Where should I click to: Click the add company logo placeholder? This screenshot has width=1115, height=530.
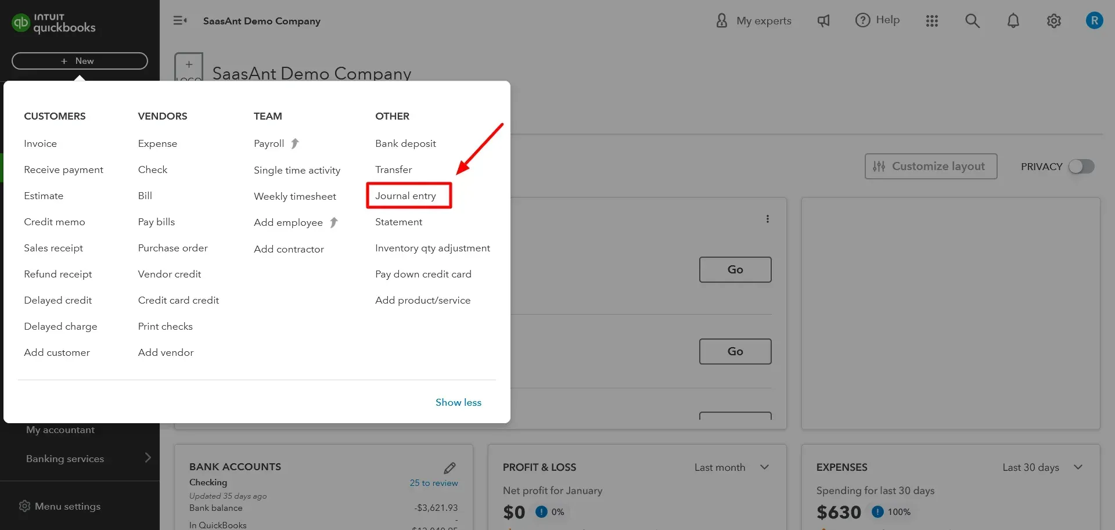point(189,67)
